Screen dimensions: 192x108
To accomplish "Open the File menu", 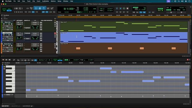I will [14, 1].
